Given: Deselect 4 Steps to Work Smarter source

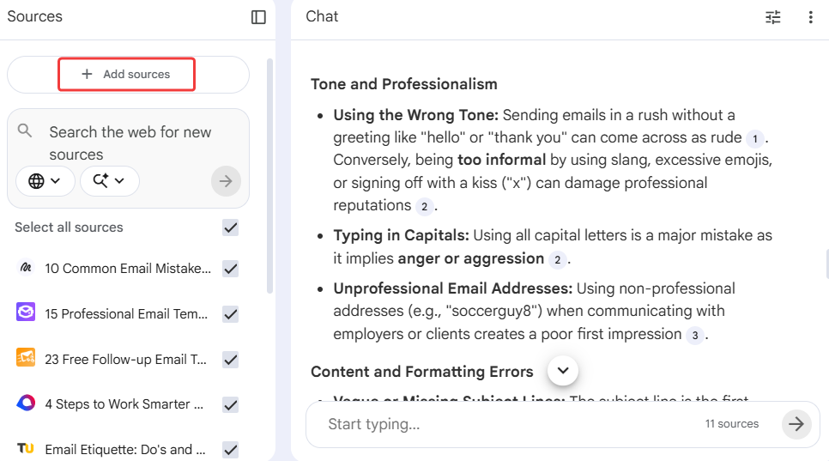Looking at the screenshot, I should (230, 404).
